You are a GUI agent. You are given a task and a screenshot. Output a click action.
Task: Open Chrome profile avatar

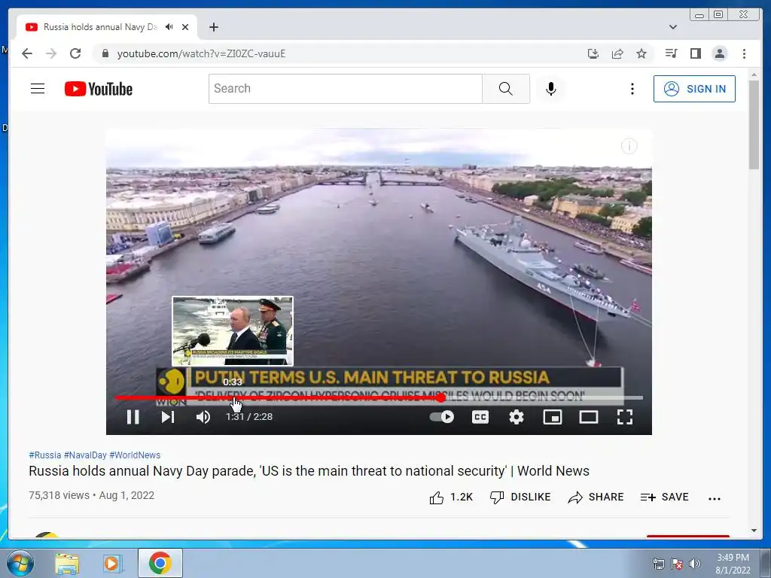pos(719,53)
